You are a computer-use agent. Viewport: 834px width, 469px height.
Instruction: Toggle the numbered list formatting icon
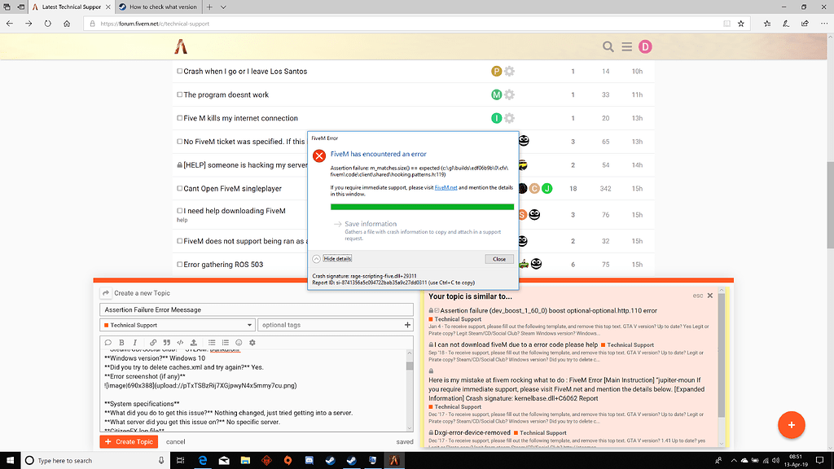coord(225,342)
